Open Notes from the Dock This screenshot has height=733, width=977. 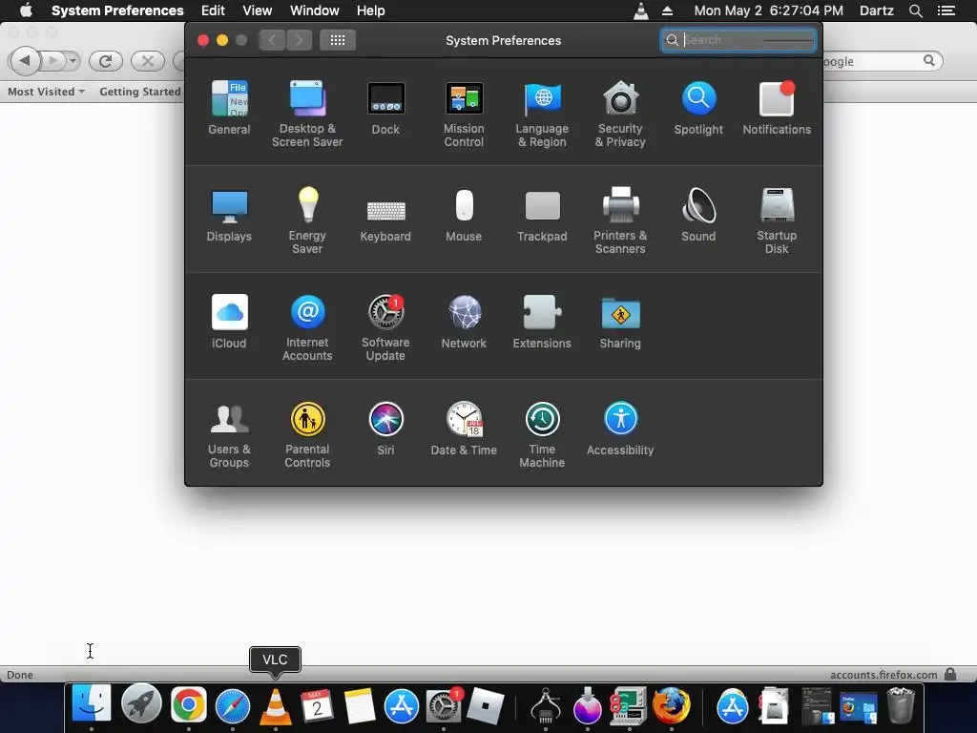[360, 706]
